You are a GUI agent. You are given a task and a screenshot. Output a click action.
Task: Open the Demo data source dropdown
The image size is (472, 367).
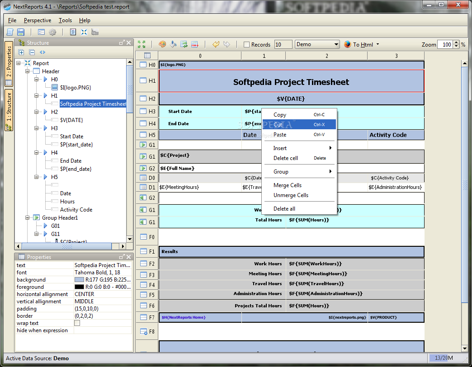click(x=336, y=44)
